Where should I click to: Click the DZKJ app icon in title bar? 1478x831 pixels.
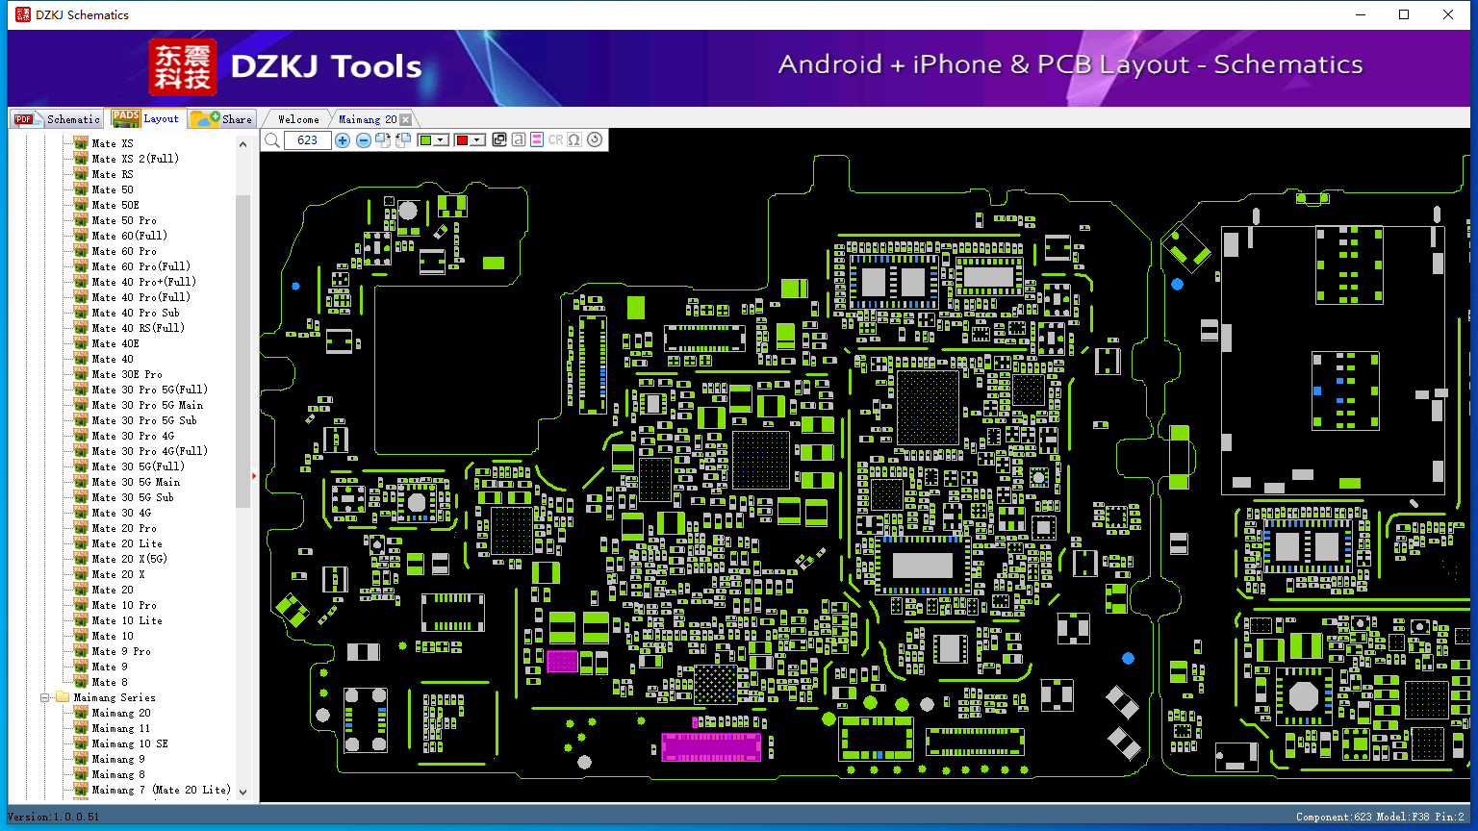pos(23,14)
